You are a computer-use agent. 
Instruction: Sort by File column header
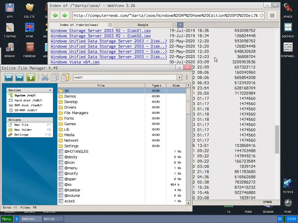101,86
